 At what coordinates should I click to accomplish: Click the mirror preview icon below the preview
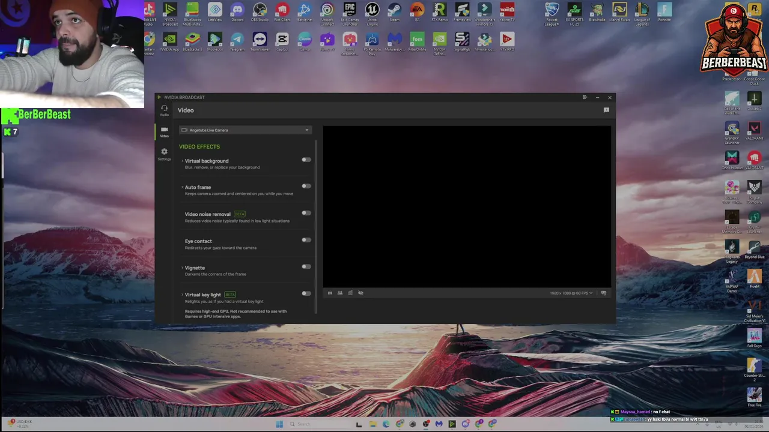click(330, 293)
